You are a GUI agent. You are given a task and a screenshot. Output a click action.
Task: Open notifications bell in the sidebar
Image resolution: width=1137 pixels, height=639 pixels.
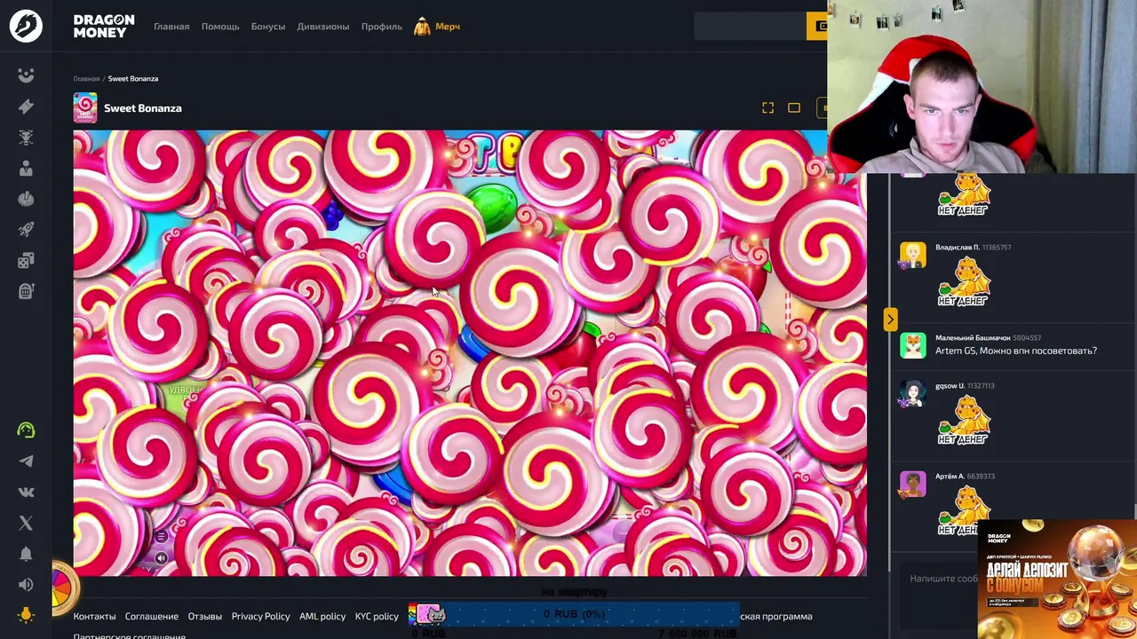click(x=26, y=554)
